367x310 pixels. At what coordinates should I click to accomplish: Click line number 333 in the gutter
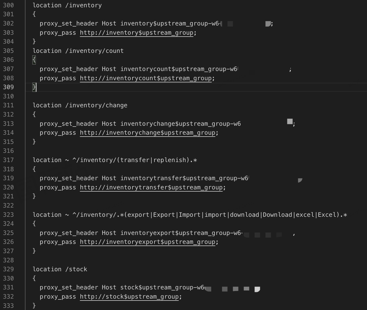click(x=8, y=306)
